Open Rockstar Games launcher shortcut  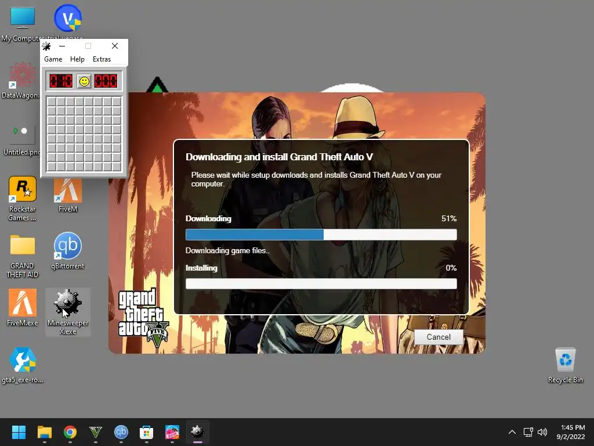pos(23,199)
